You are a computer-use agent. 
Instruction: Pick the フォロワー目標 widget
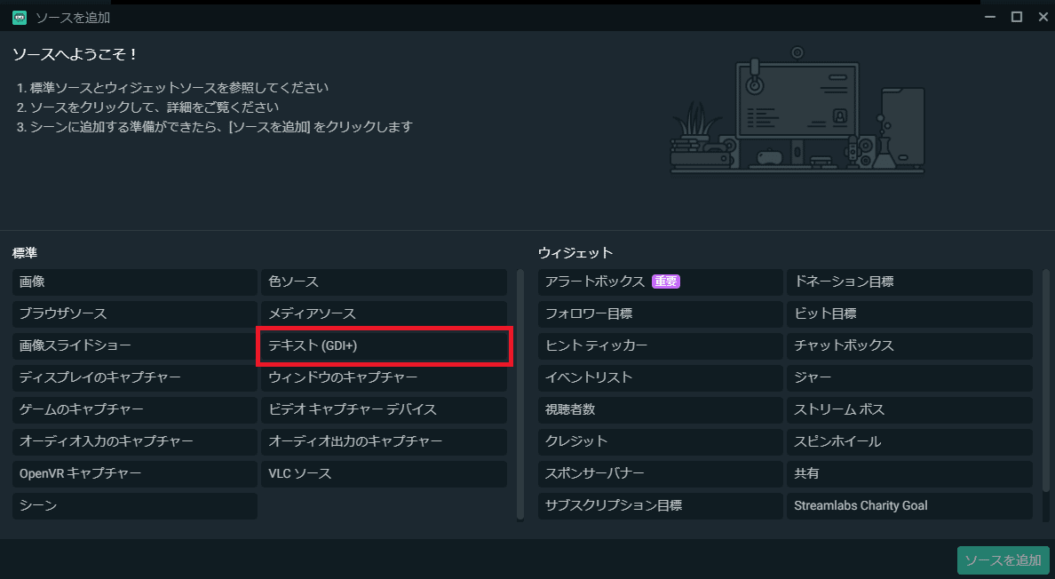(661, 314)
